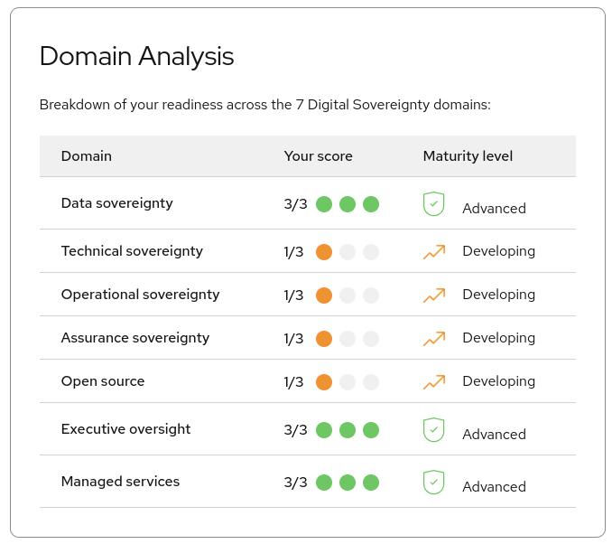Click the orange score dot for Open source
612x544 pixels.
point(324,382)
